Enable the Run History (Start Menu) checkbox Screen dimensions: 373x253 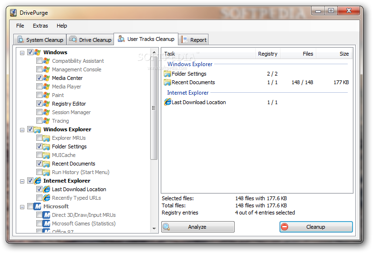tap(39, 172)
